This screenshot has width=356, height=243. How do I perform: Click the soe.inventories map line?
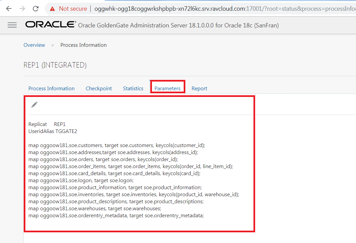(x=134, y=195)
